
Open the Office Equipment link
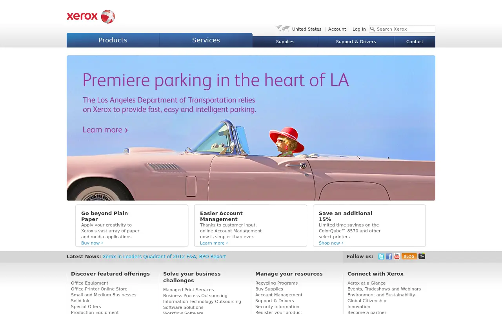[x=89, y=283]
